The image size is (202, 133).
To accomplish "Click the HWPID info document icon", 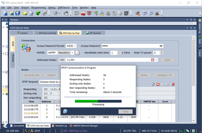I will pyautogui.click(x=77, y=53).
